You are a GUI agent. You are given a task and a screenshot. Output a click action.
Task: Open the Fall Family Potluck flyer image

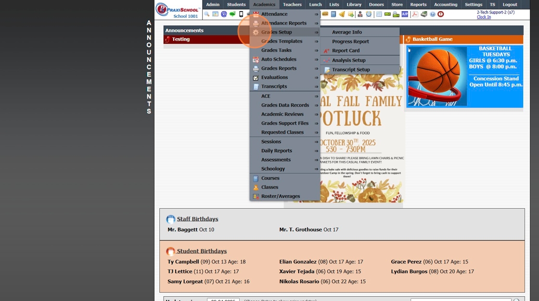(361, 138)
